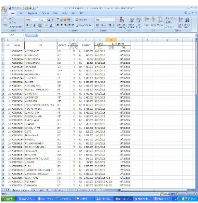Switch to the Page Layout tab

32,13
